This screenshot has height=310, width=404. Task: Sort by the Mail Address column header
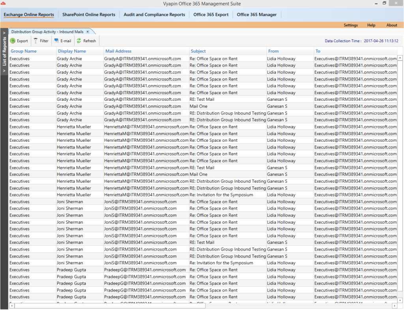(118, 51)
